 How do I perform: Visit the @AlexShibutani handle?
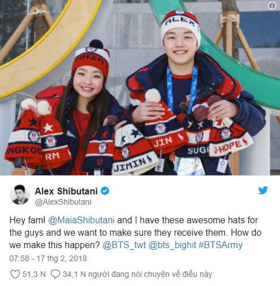[x=63, y=202]
